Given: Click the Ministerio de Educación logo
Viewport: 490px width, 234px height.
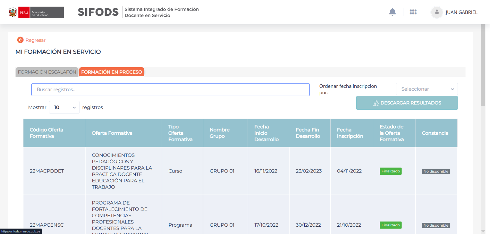Looking at the screenshot, I should (47, 12).
